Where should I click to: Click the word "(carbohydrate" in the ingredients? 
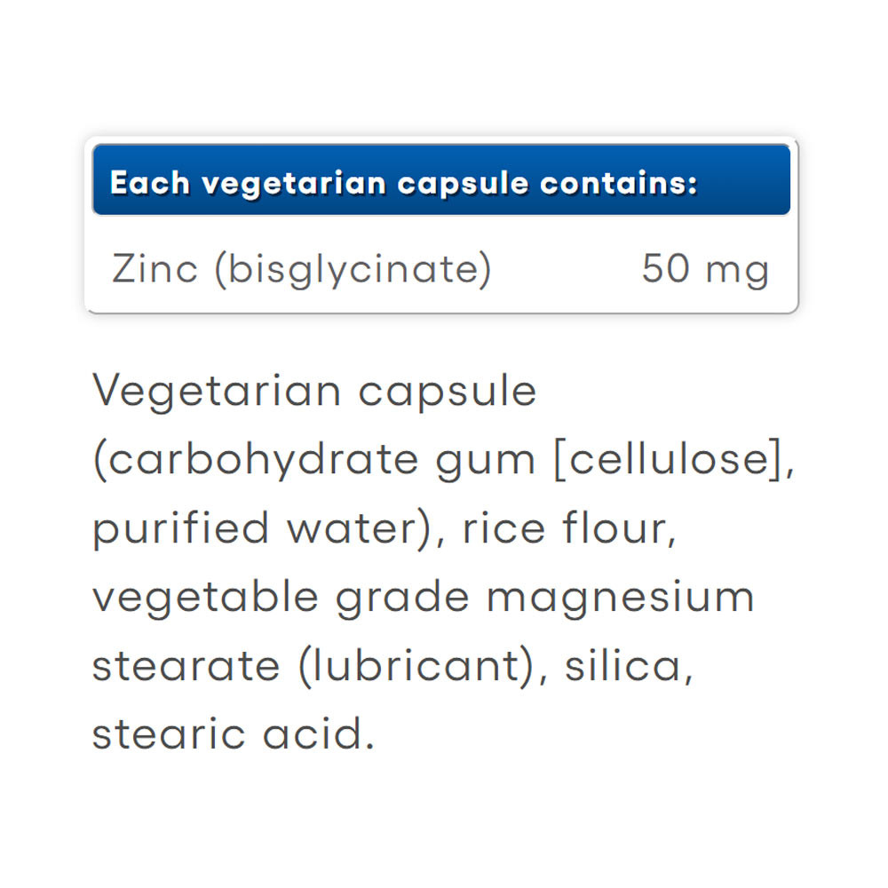(x=258, y=461)
